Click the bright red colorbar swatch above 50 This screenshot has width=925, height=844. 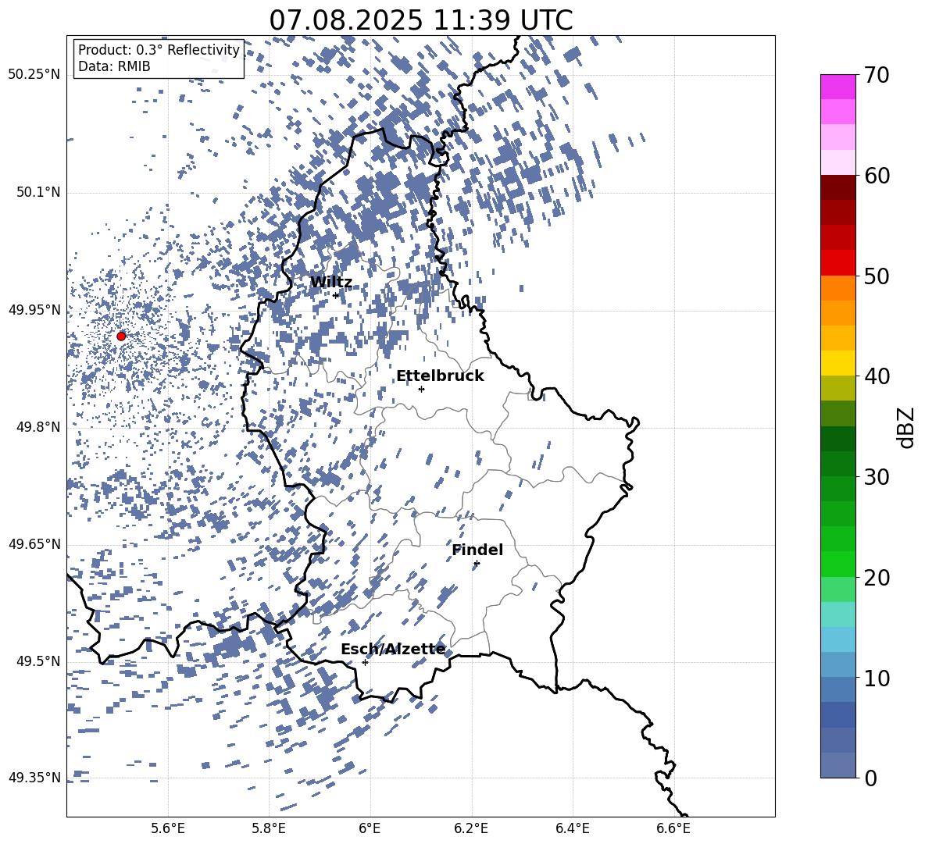(x=838, y=263)
